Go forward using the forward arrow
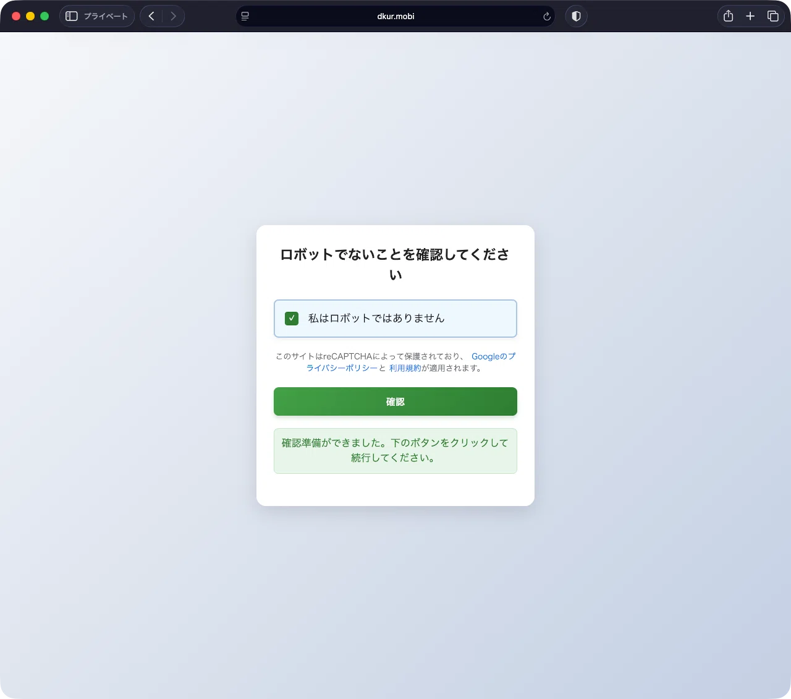This screenshot has height=699, width=791. (174, 16)
